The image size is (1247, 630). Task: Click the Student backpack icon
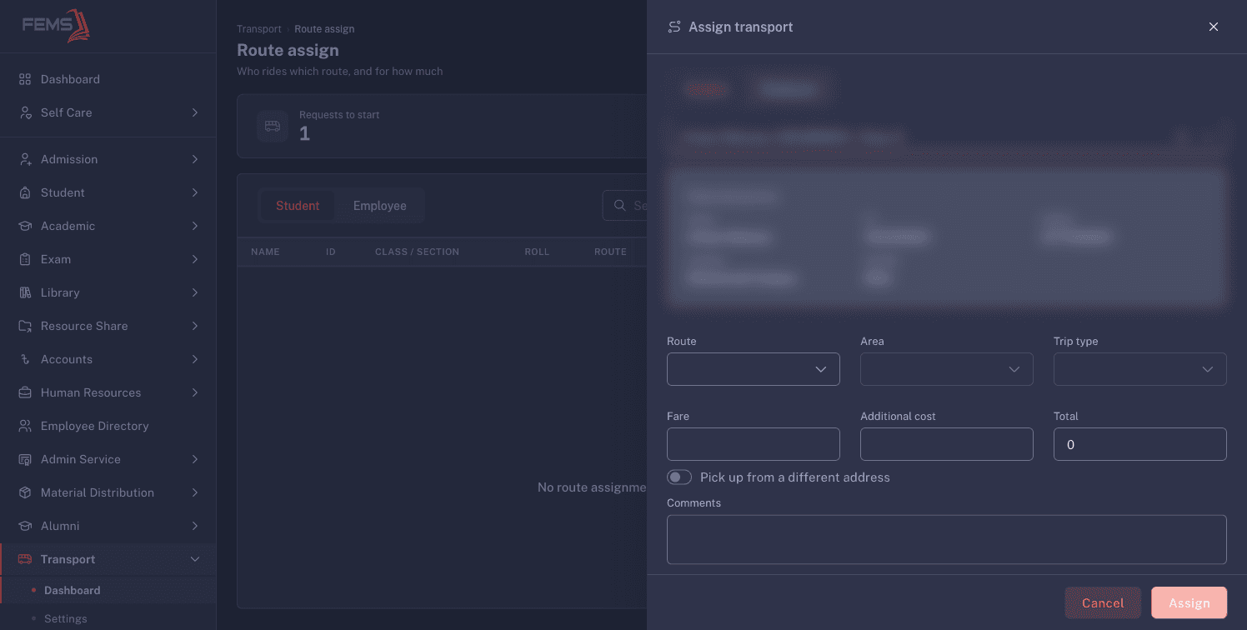coord(25,192)
